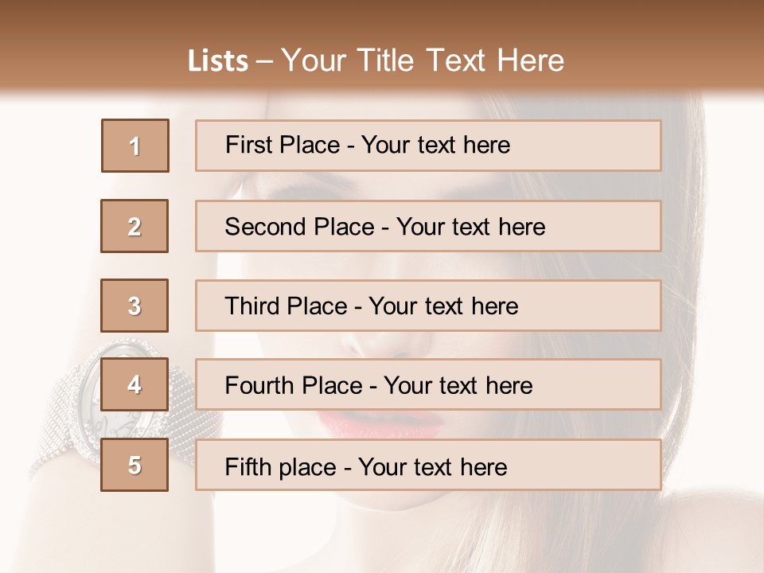The height and width of the screenshot is (573, 764).
Task: Click the number 3 square
Action: click(134, 306)
